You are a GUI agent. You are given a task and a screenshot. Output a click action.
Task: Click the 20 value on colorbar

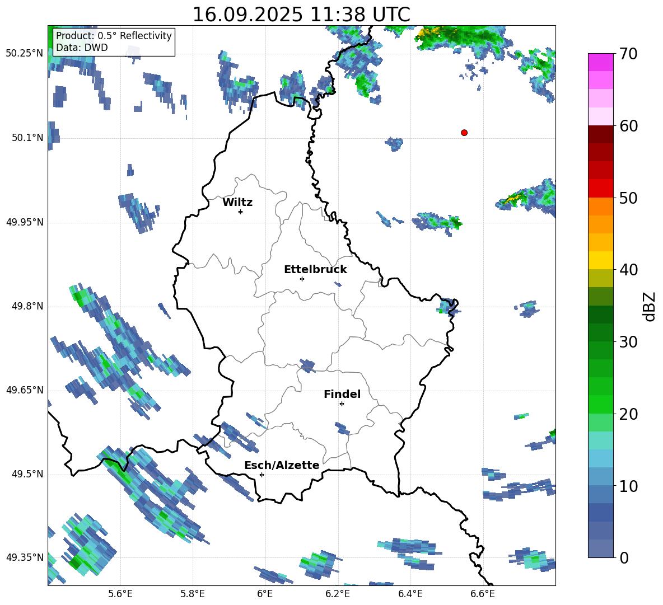tap(628, 414)
